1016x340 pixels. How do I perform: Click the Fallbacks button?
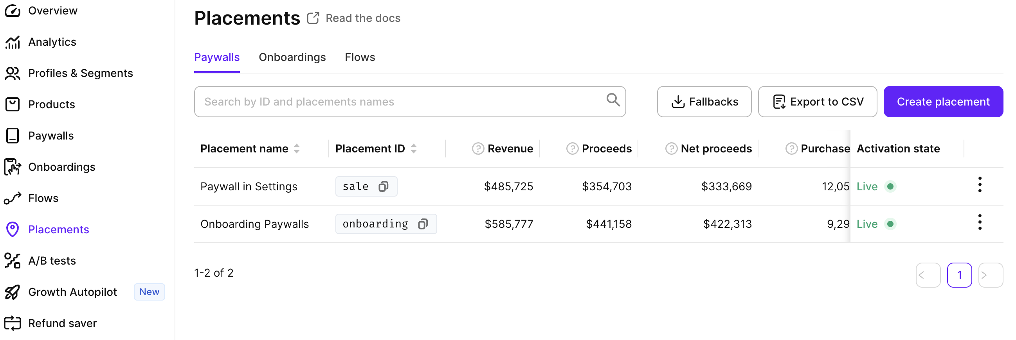coord(704,102)
